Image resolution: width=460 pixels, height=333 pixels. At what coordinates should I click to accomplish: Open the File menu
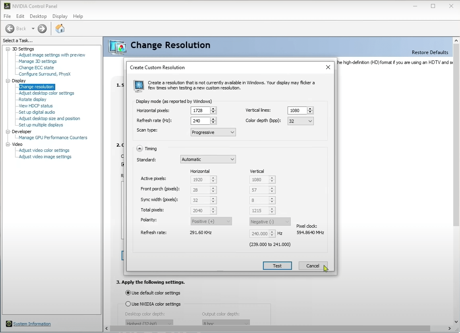[x=7, y=16]
